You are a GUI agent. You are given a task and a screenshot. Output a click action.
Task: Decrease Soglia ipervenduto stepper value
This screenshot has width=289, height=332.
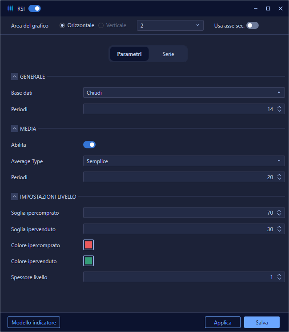click(x=279, y=231)
